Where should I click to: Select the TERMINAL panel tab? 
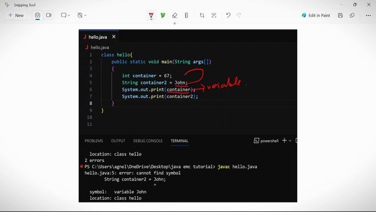179,141
